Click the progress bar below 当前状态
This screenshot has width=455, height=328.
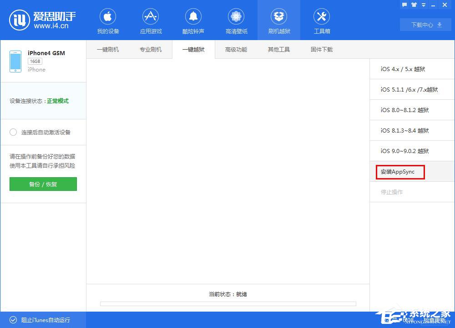[x=227, y=303]
